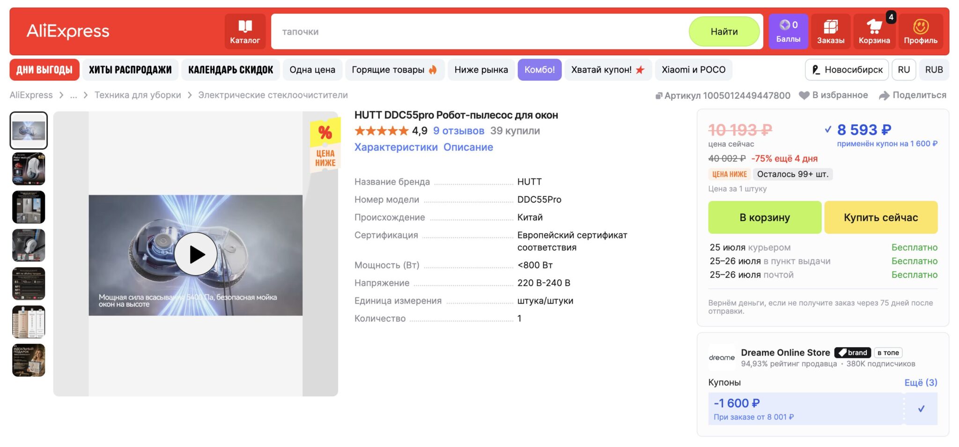Open the RUB currency selector

click(x=934, y=70)
